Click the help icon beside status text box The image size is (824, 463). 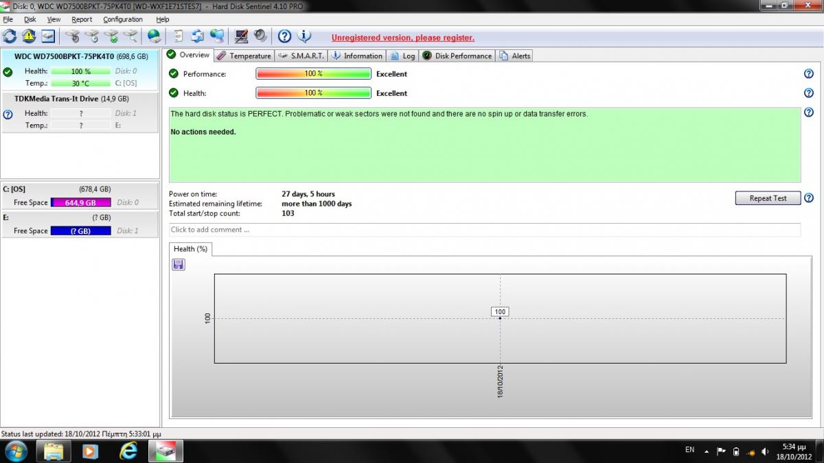pyautogui.click(x=808, y=112)
